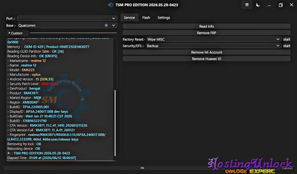
Task: Select Reading Device Info OK [EROFS] line
Action: tap(32, 56)
